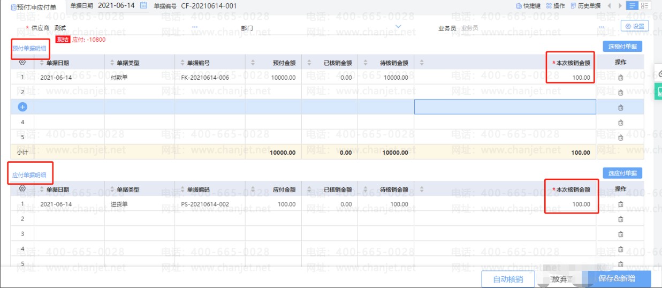Viewport: 662px width, 288px height.
Task: Delete the FK-20210614-006 prepayment row
Action: click(x=621, y=78)
